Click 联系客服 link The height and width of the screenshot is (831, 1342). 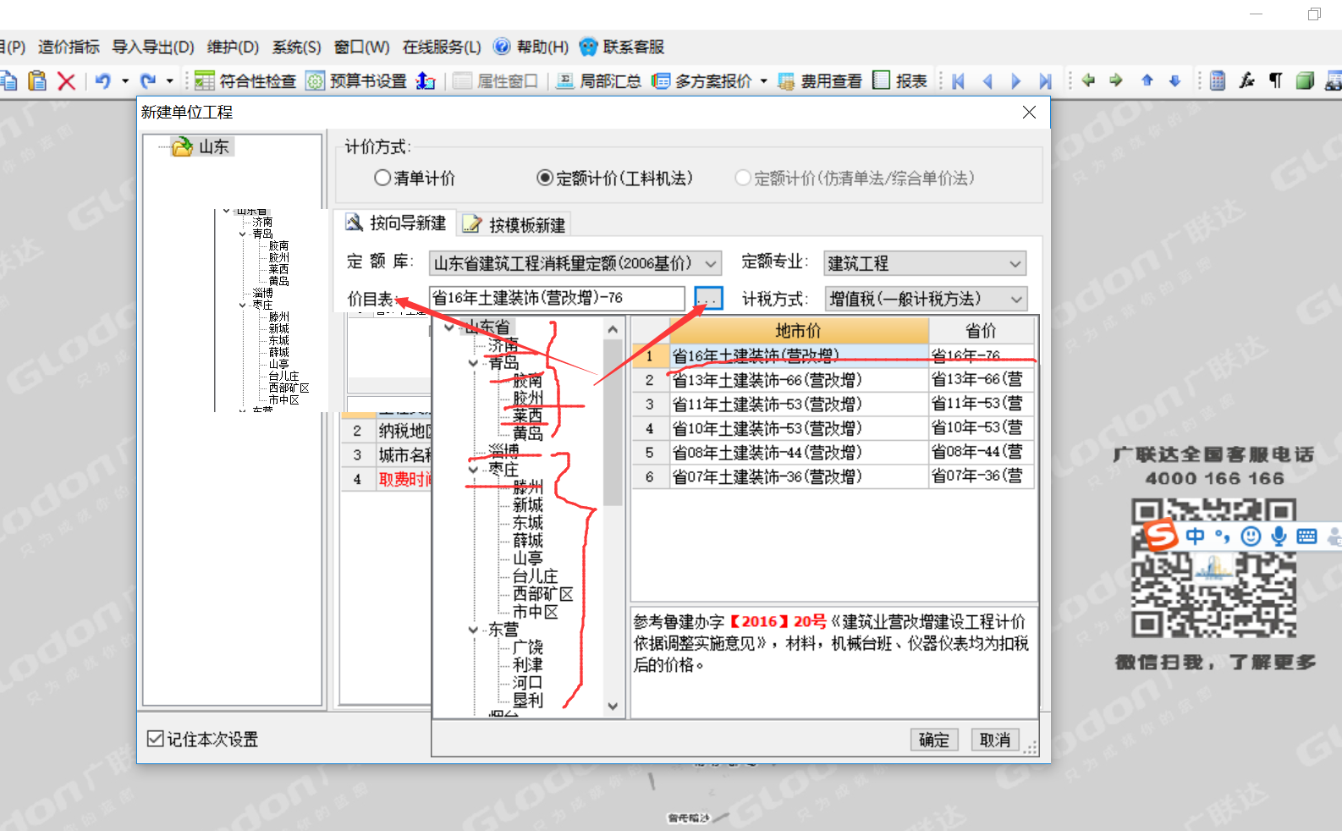point(622,47)
